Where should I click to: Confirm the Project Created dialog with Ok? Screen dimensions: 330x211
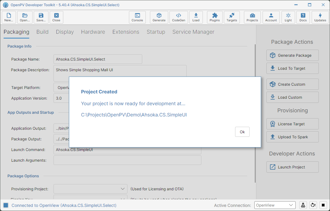(242, 132)
